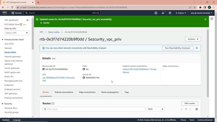Open notifications bell icon
This screenshot has width=217, height=122.
[x=163, y=13]
